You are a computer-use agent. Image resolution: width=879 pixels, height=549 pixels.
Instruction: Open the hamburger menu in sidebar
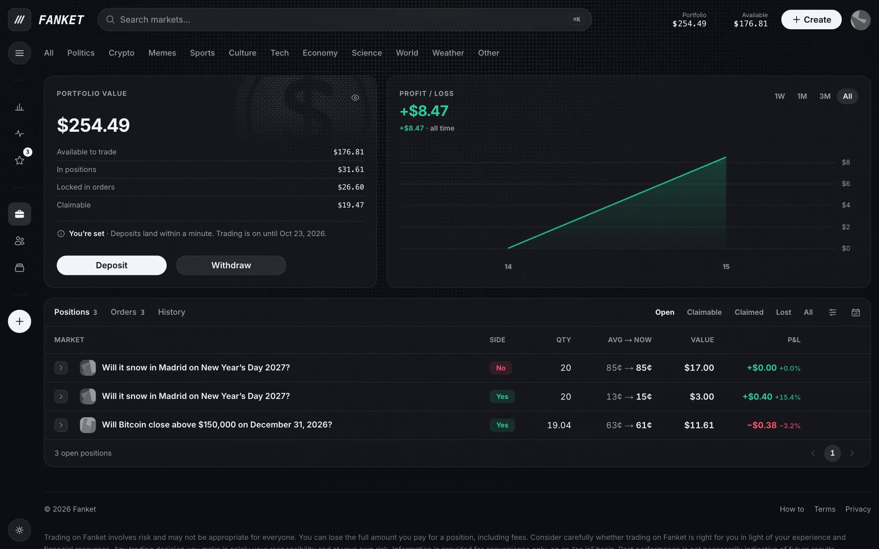click(x=19, y=53)
